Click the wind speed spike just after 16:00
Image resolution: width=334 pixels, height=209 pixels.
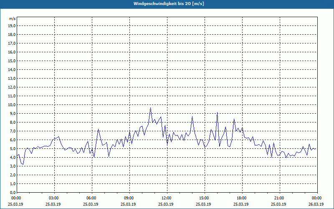coord(217,112)
